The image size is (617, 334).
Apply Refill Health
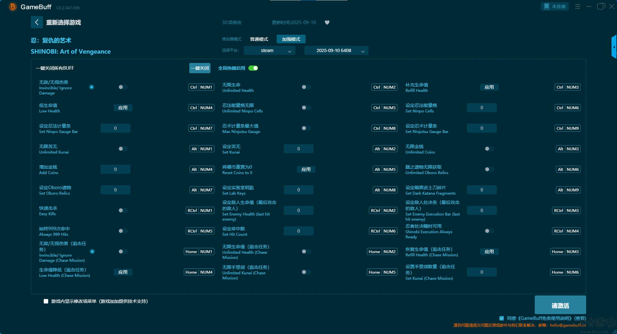[489, 87]
